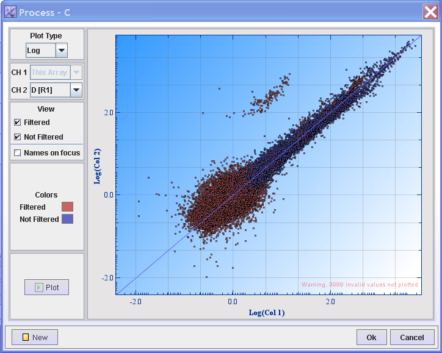Click the x-axis -2.0 tick label
442x353 pixels.
pyautogui.click(x=136, y=302)
